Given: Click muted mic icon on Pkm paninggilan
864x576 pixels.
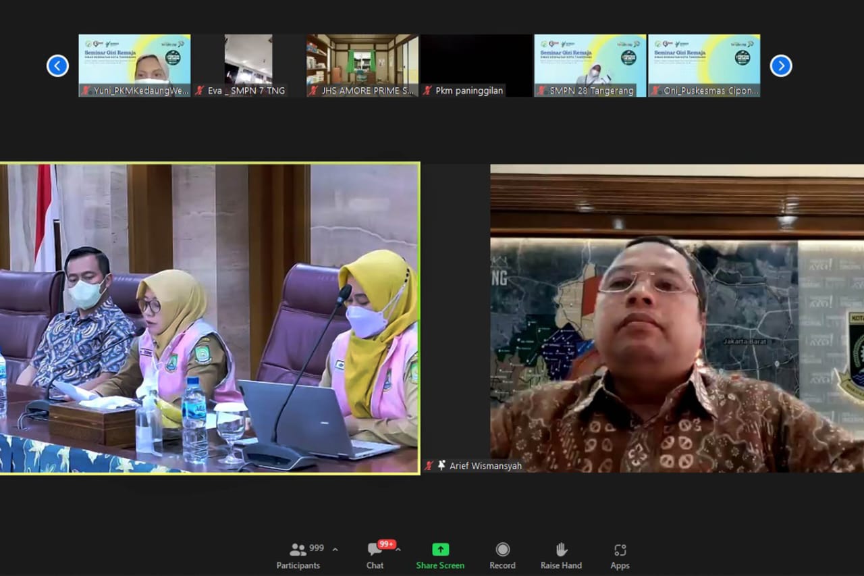Looking at the screenshot, I should coord(427,90).
